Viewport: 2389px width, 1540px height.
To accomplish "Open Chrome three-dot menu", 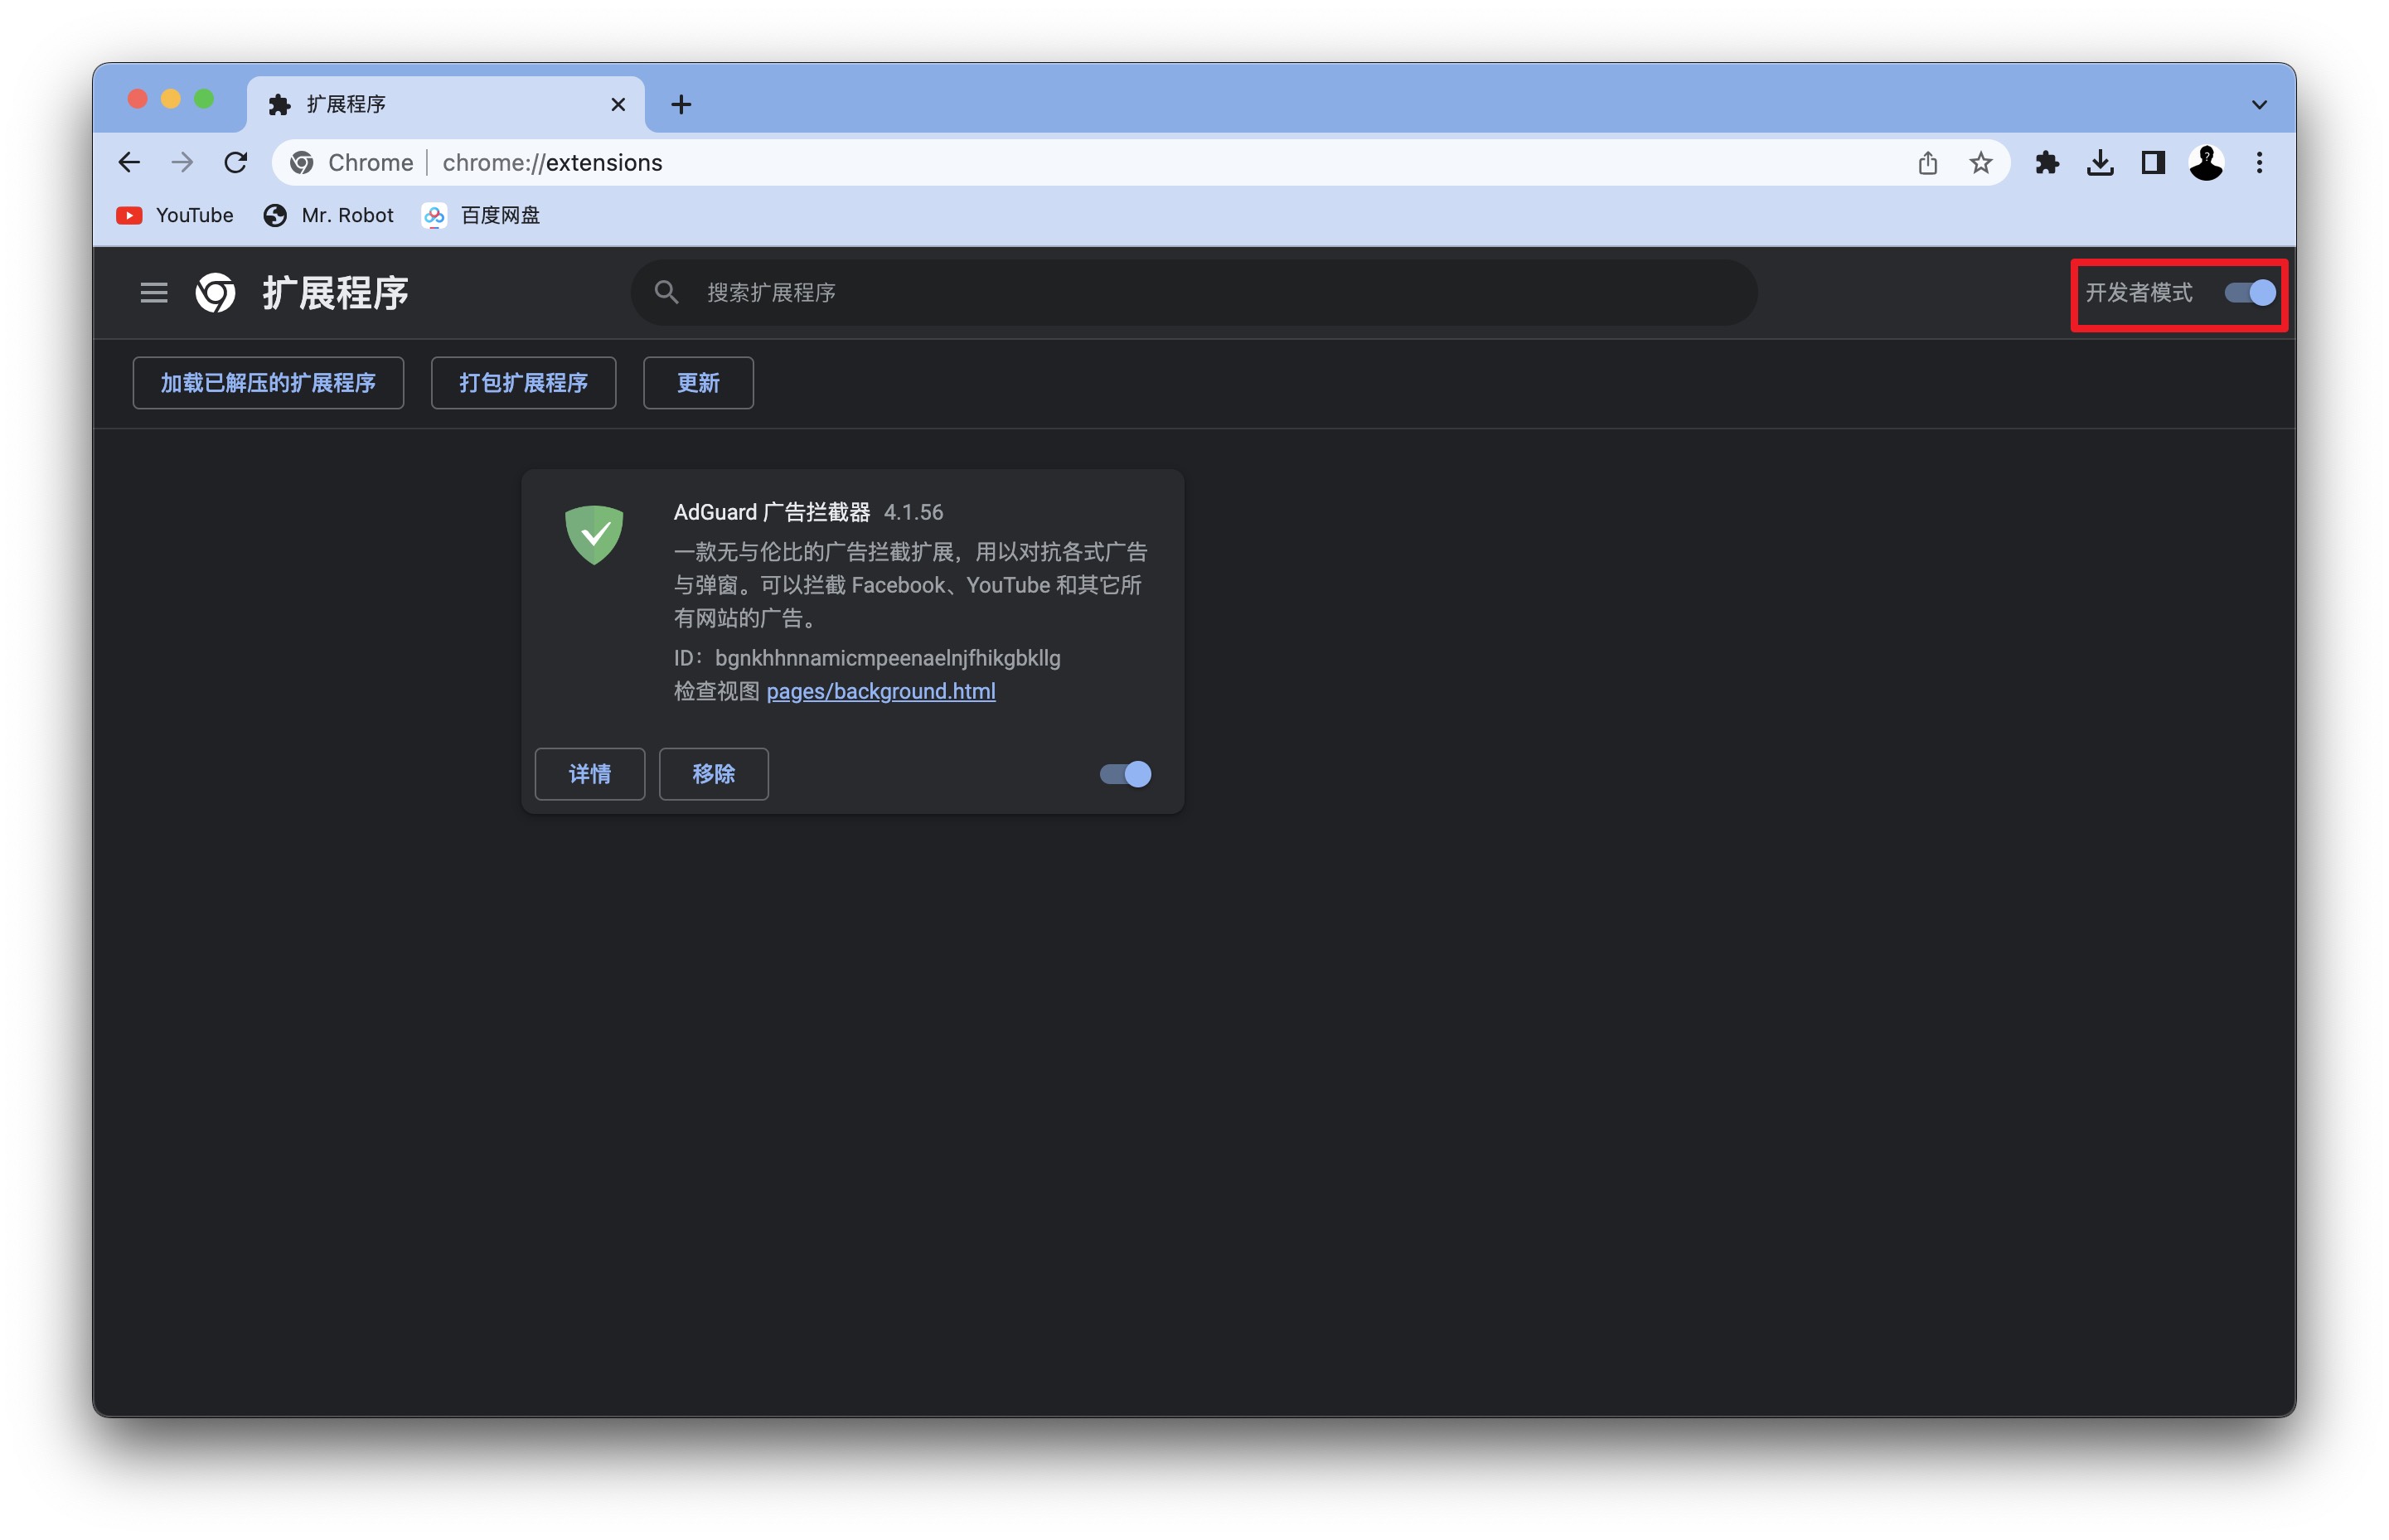I will (x=2258, y=163).
